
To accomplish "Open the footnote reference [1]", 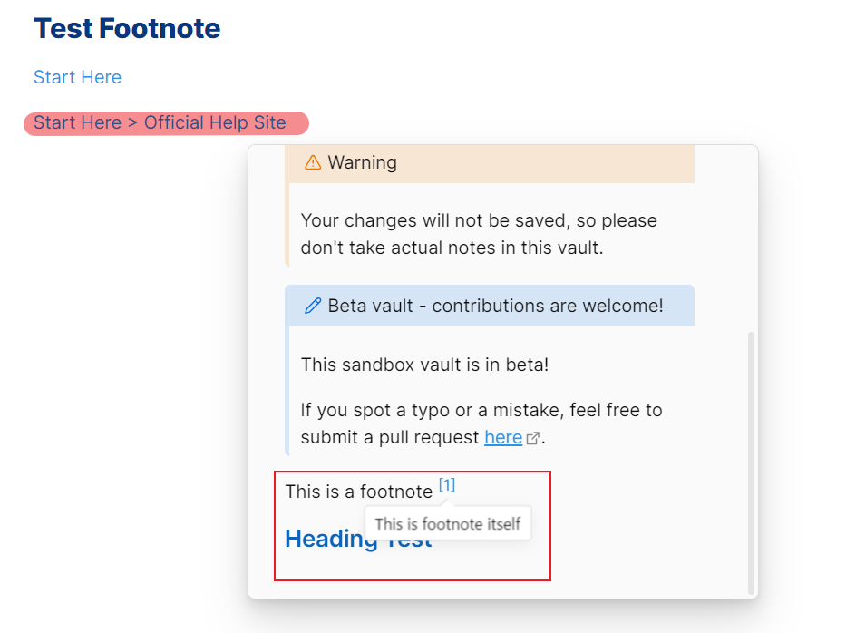I will coord(447,485).
